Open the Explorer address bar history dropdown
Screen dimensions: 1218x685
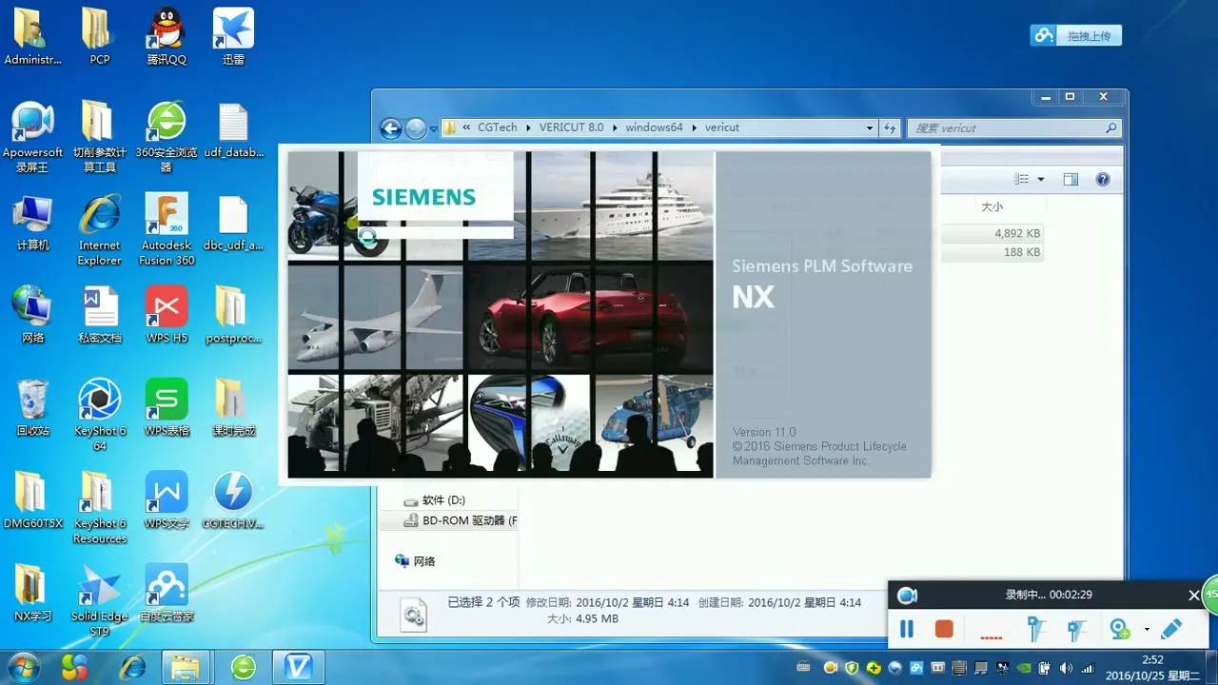point(870,127)
